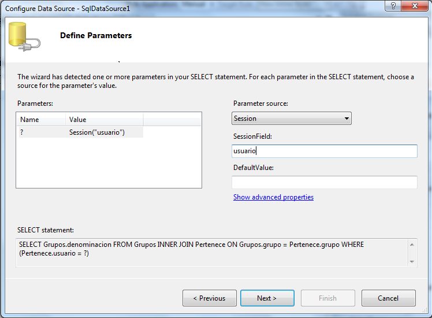This screenshot has height=318, width=432.
Task: Click the Help question mark button
Action: (x=393, y=6)
